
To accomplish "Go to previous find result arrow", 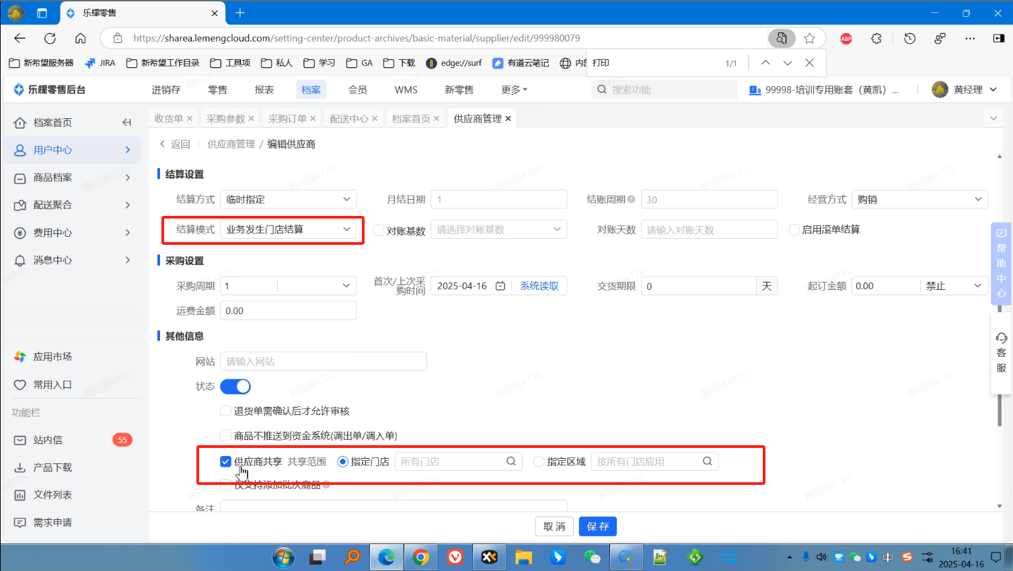I will (765, 63).
